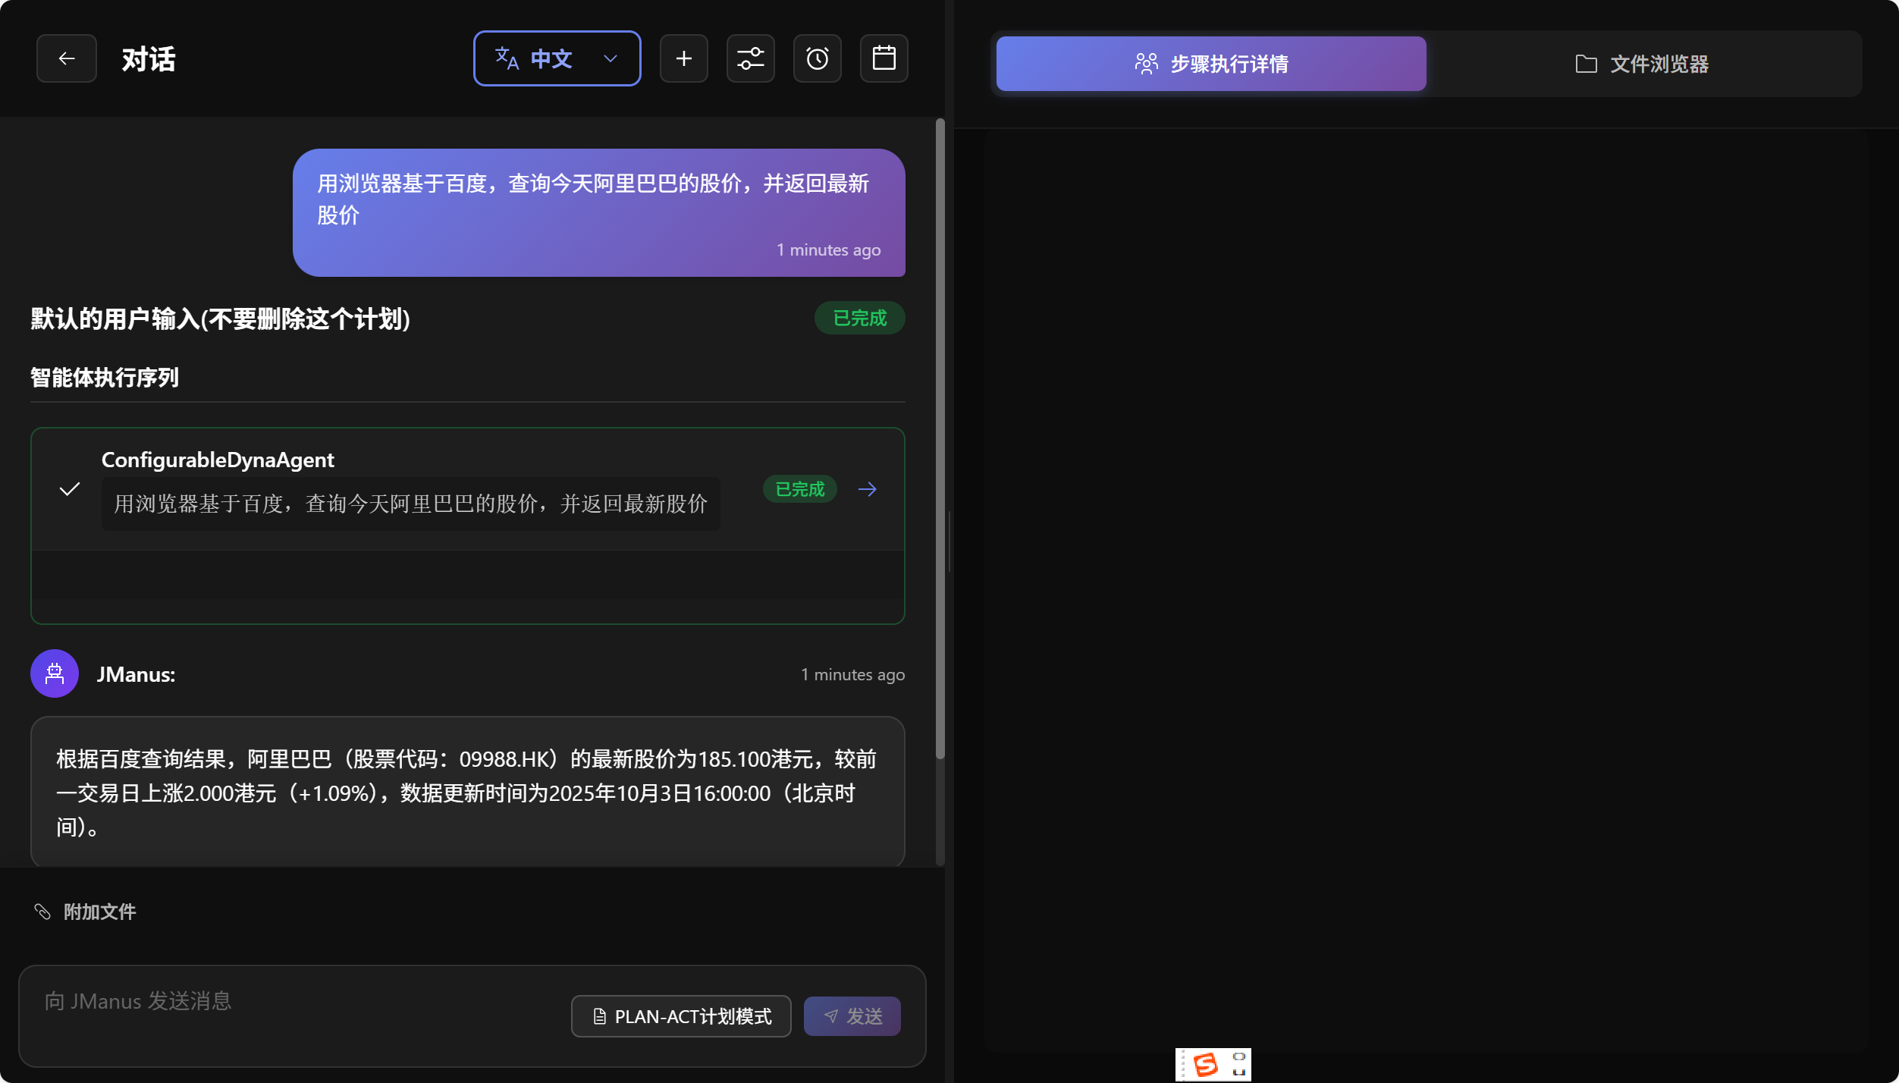Click the plus icon for new conversation
The image size is (1899, 1083).
[x=683, y=58]
